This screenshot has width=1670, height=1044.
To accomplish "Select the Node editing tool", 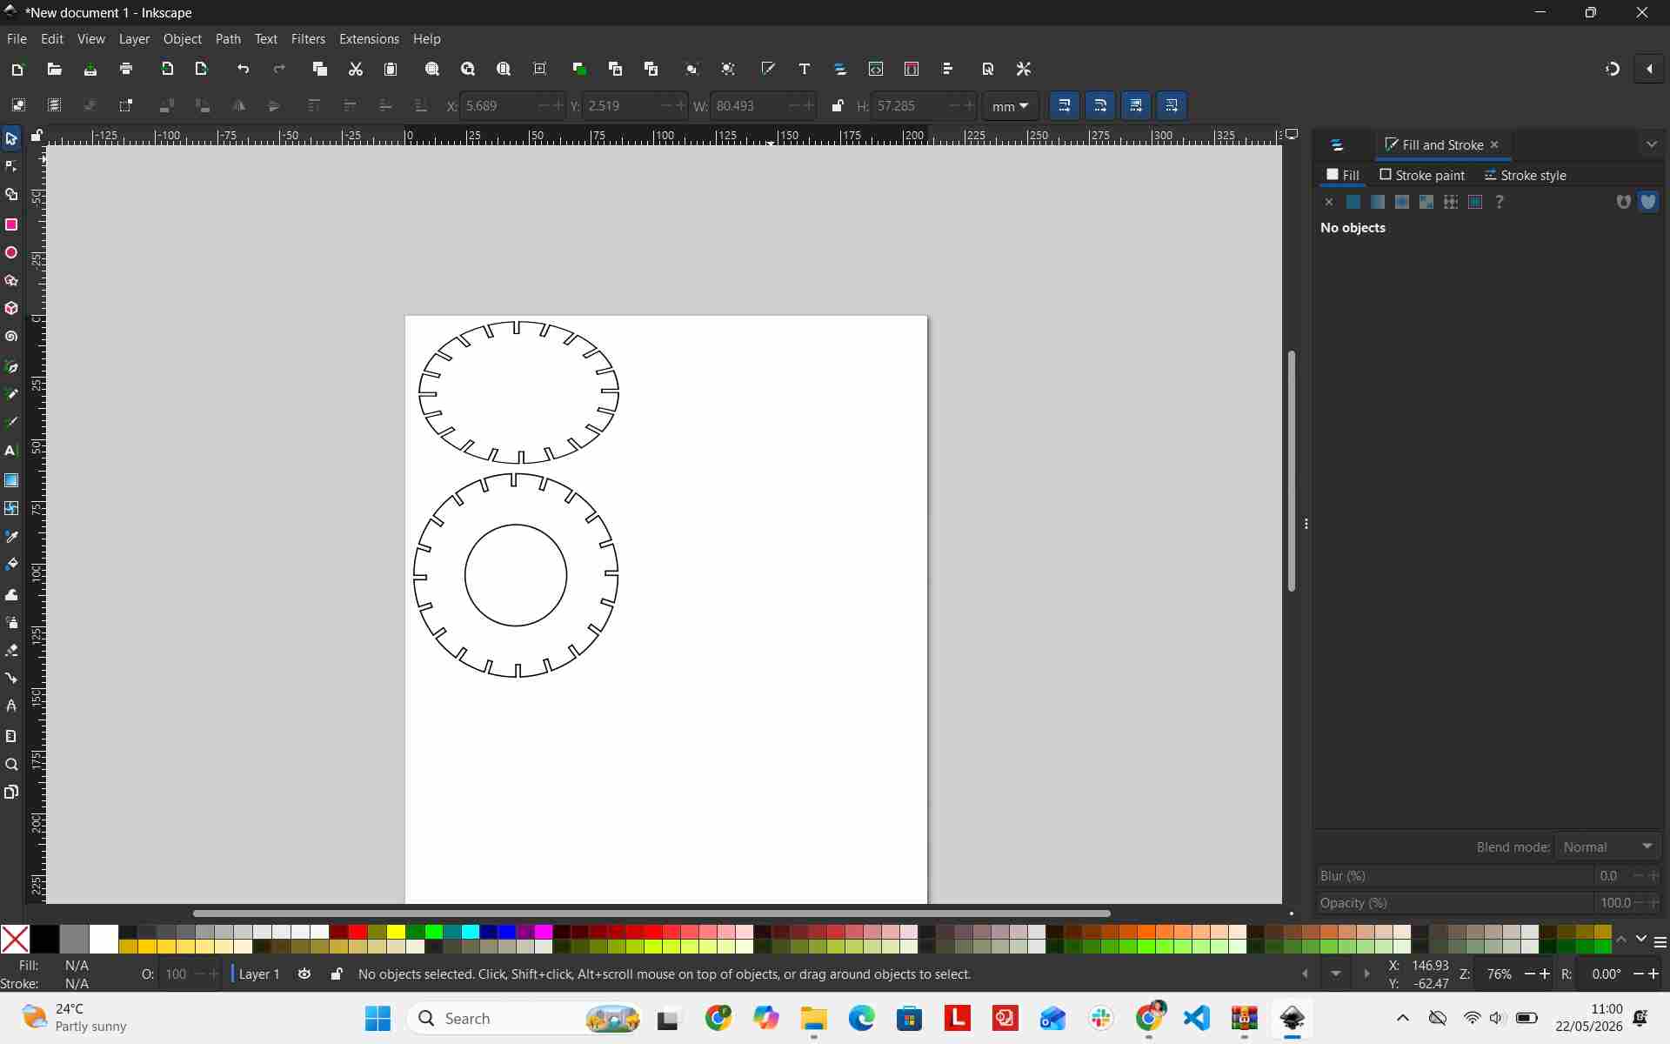I will [x=11, y=166].
